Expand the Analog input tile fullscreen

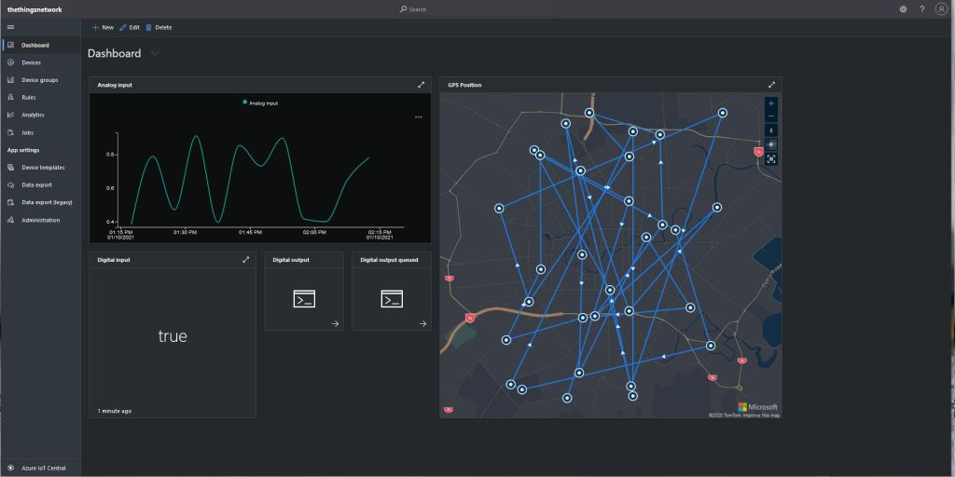coord(421,85)
